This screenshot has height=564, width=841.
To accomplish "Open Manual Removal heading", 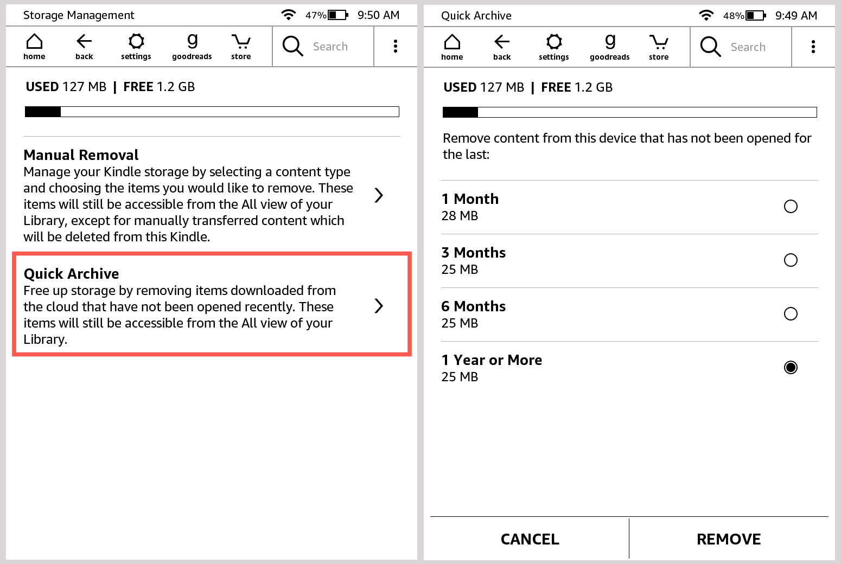I will [81, 155].
